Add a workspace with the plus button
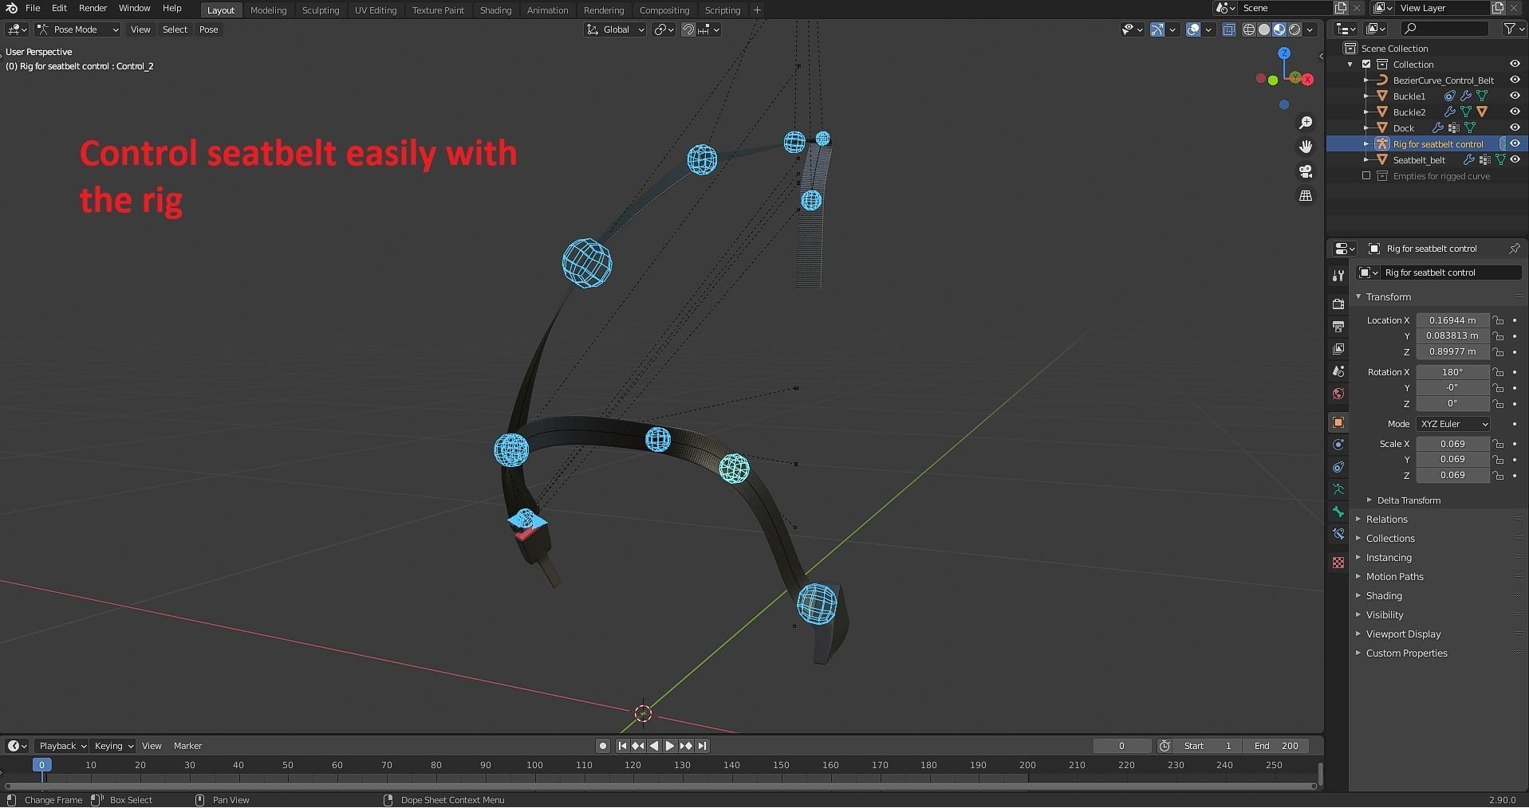This screenshot has width=1529, height=808. pyautogui.click(x=757, y=10)
